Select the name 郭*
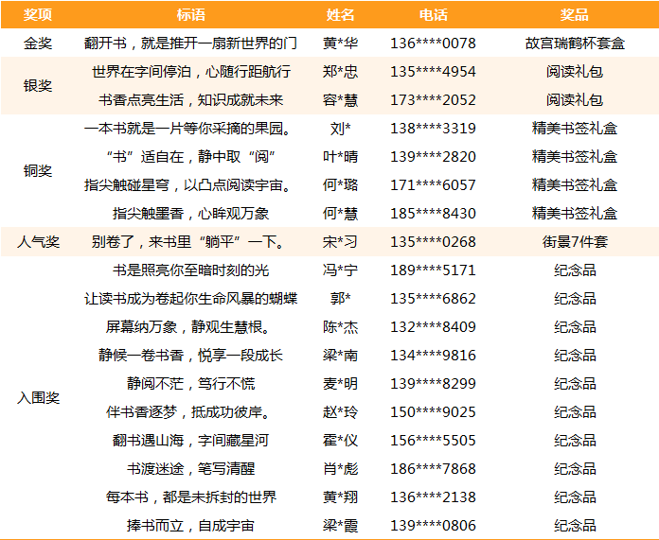This screenshot has height=540, width=659. [341, 299]
